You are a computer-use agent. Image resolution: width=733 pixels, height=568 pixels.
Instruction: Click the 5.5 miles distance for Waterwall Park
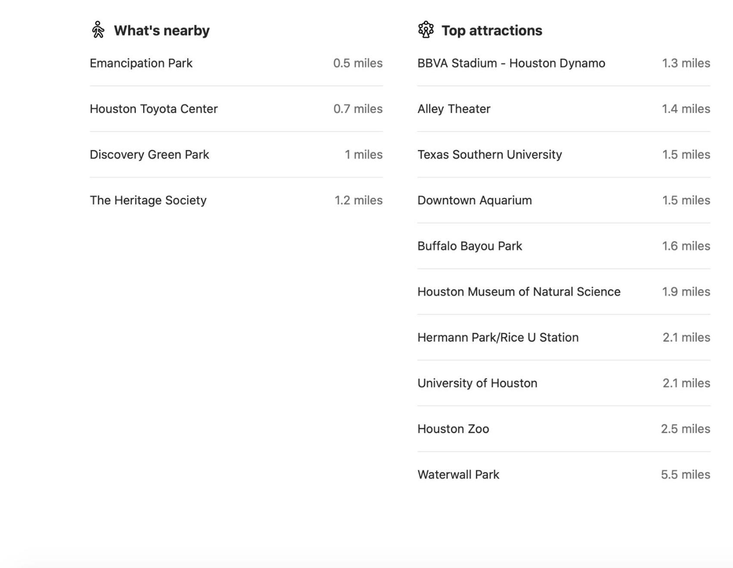(x=686, y=475)
